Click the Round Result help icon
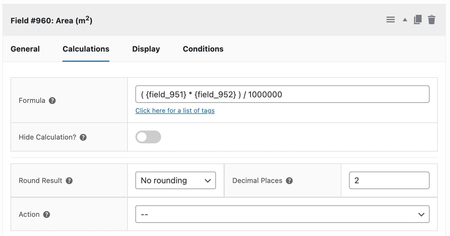 (x=69, y=181)
